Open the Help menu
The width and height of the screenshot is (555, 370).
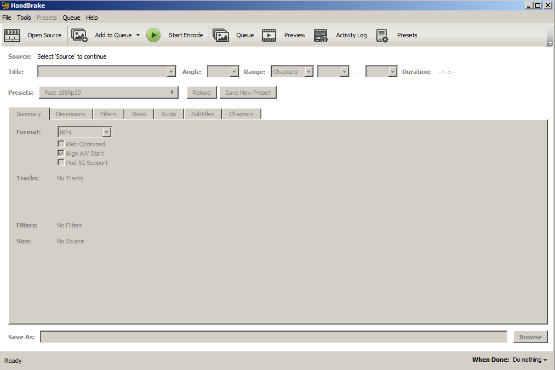91,18
